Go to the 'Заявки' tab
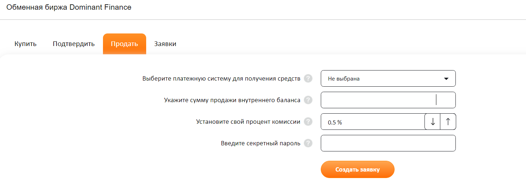Screen dimensions: 526x182 [165, 44]
